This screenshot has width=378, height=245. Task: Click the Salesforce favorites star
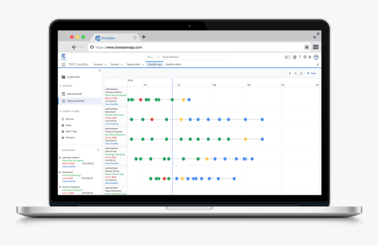pyautogui.click(x=286, y=57)
